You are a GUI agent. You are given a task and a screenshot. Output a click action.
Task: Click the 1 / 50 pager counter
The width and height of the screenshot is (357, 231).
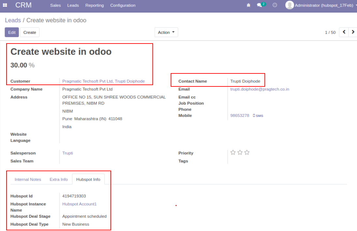330,32
